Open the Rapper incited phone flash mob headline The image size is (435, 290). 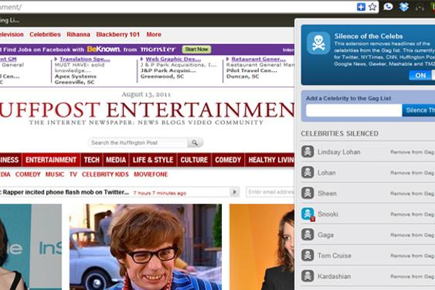pyautogui.click(x=66, y=193)
